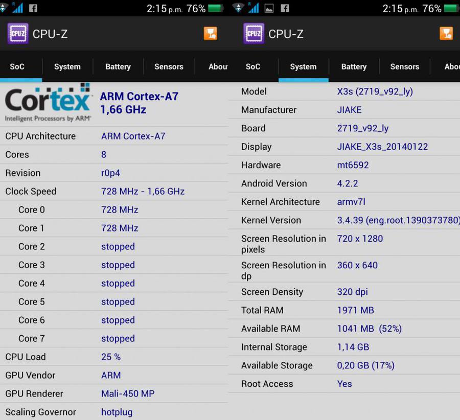Tap Total RAM value '1971 MB'

356,310
